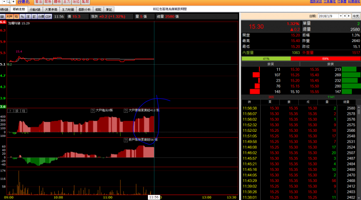Click the 外盤量 1517 value
The width and height of the screenshot is (361, 200).
pyautogui.click(x=356, y=53)
